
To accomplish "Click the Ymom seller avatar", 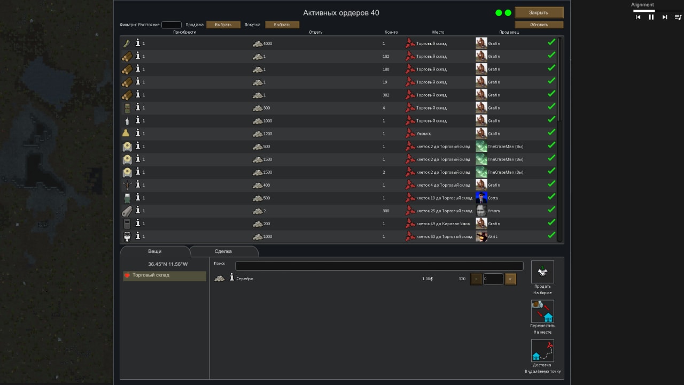I will click(x=481, y=211).
